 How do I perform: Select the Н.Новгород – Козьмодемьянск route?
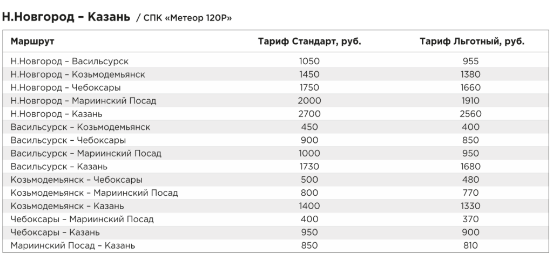(x=78, y=74)
